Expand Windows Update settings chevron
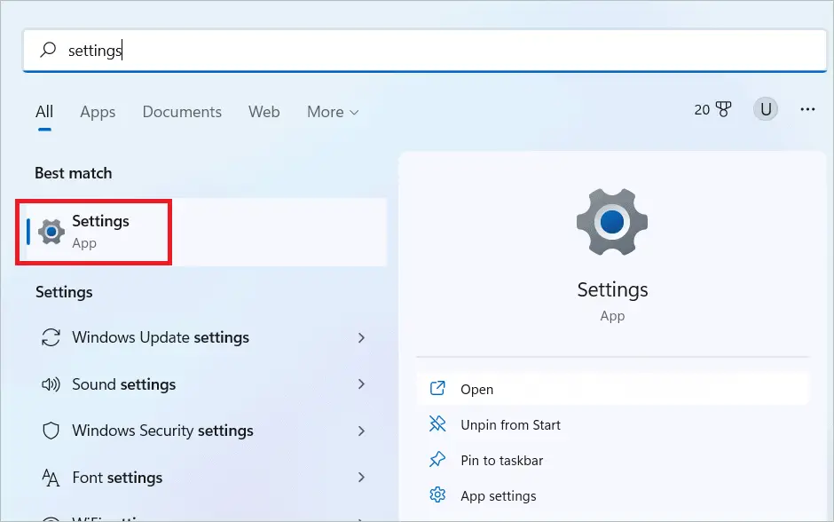 point(361,337)
